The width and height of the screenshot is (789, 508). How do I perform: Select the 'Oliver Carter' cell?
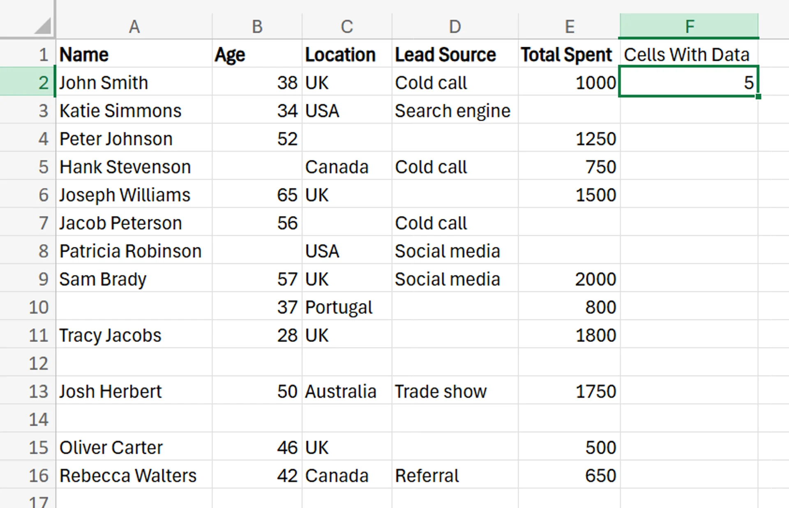click(134, 447)
